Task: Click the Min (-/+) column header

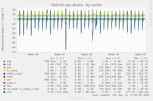Action: [85, 58]
